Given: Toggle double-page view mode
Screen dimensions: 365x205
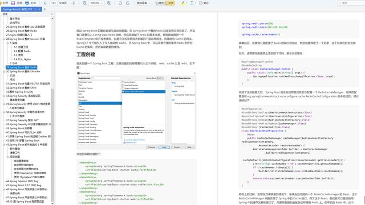Looking at the screenshot, I should (169, 3).
